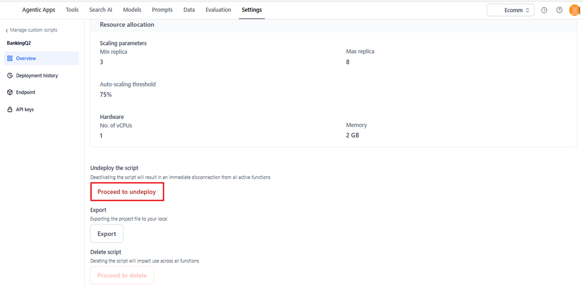Export the project file locally
Screen dimensions: 583x287
[x=106, y=233]
